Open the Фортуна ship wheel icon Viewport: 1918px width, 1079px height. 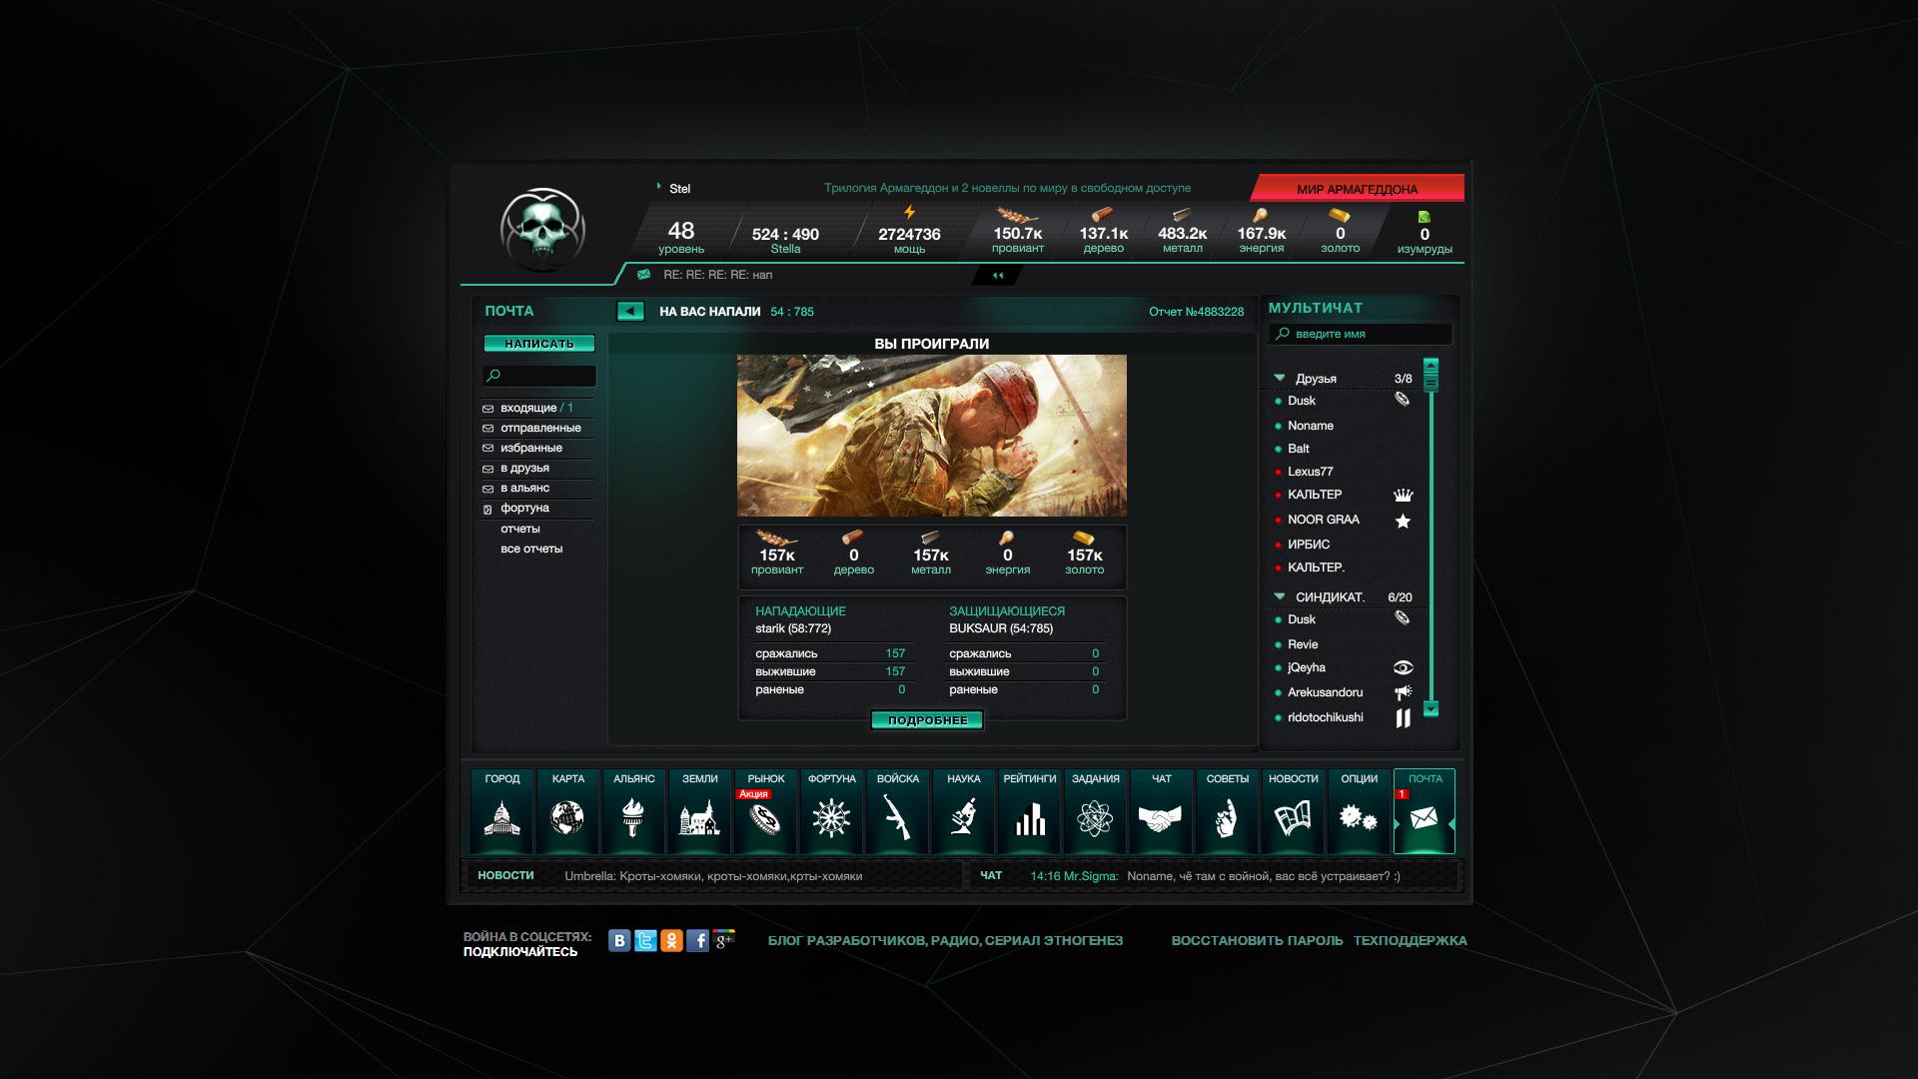(831, 818)
